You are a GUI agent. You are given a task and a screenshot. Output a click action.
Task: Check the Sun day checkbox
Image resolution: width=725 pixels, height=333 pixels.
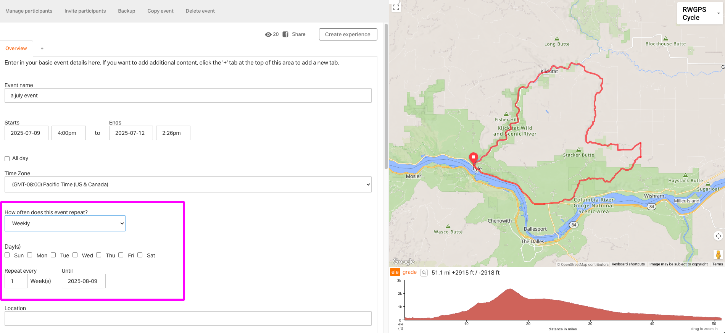(x=7, y=255)
